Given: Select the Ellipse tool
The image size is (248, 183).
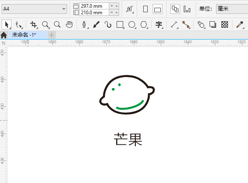Looking at the screenshot, I should [x=132, y=25].
